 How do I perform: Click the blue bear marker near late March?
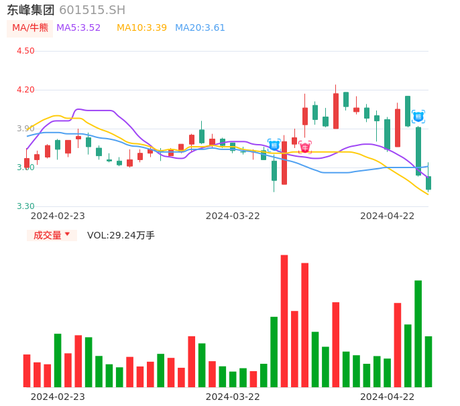(274, 145)
